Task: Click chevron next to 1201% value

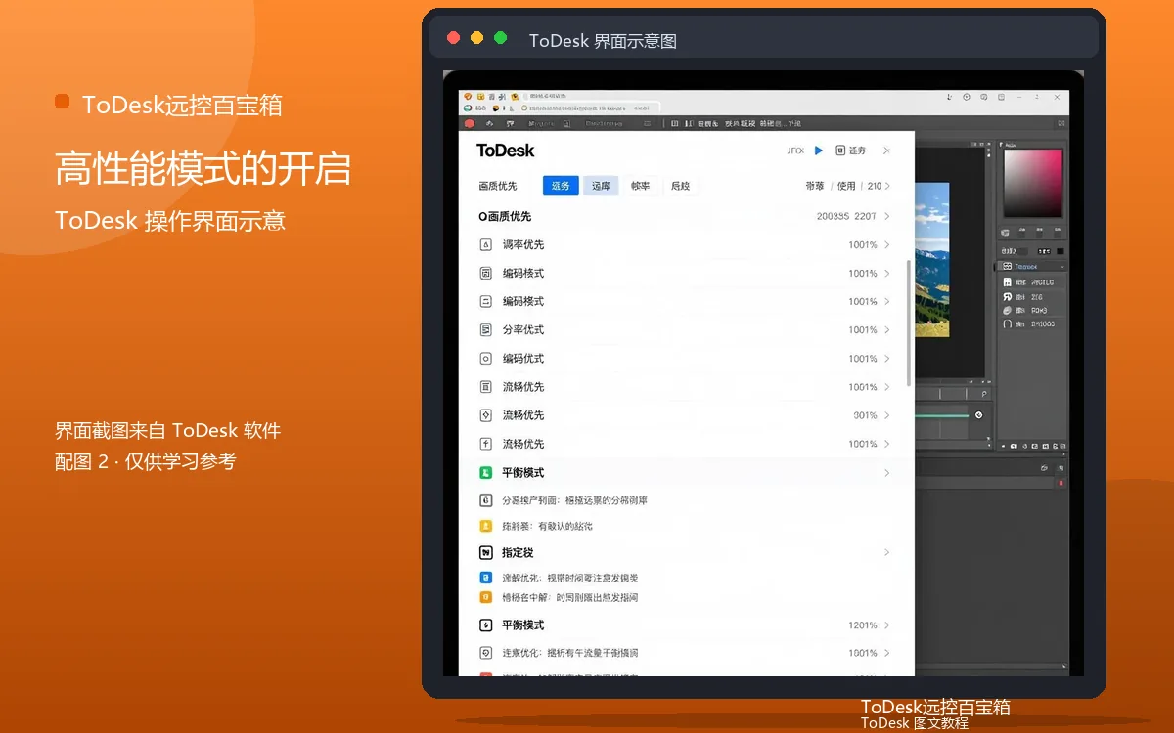Action: [887, 625]
